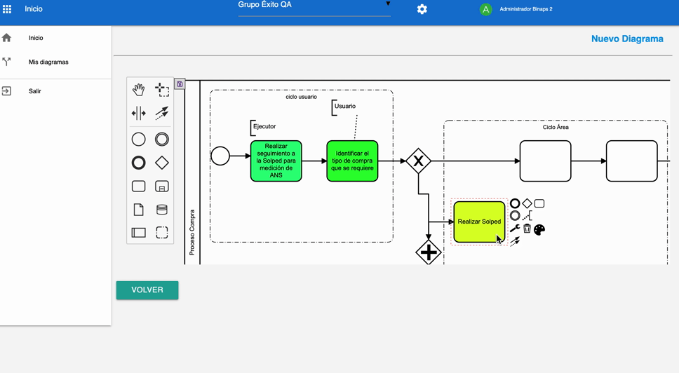Select the group dashed-rectangle shape in palette
679x373 pixels.
tap(162, 233)
